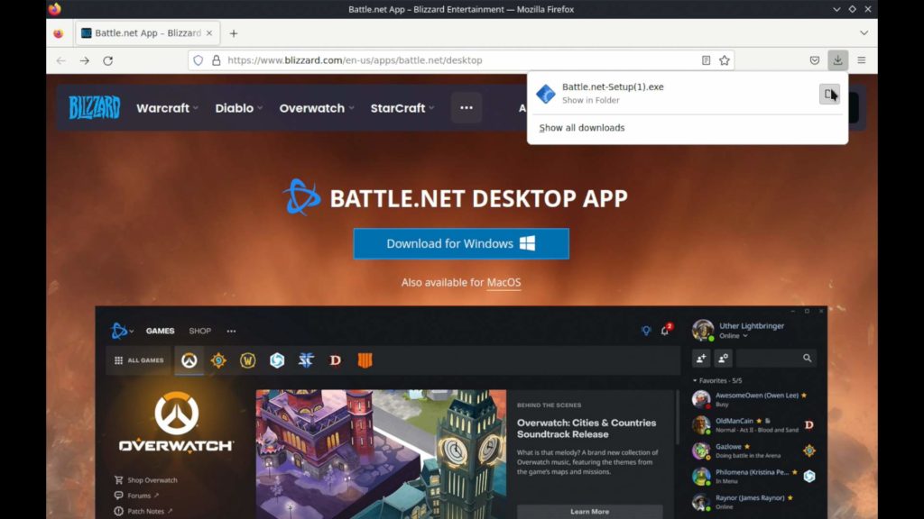Select the Black Ops 4 orange icon
The height and width of the screenshot is (519, 924).
(x=365, y=360)
